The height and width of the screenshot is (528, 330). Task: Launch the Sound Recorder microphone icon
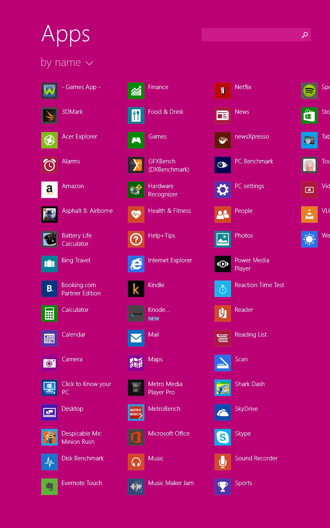tap(223, 462)
